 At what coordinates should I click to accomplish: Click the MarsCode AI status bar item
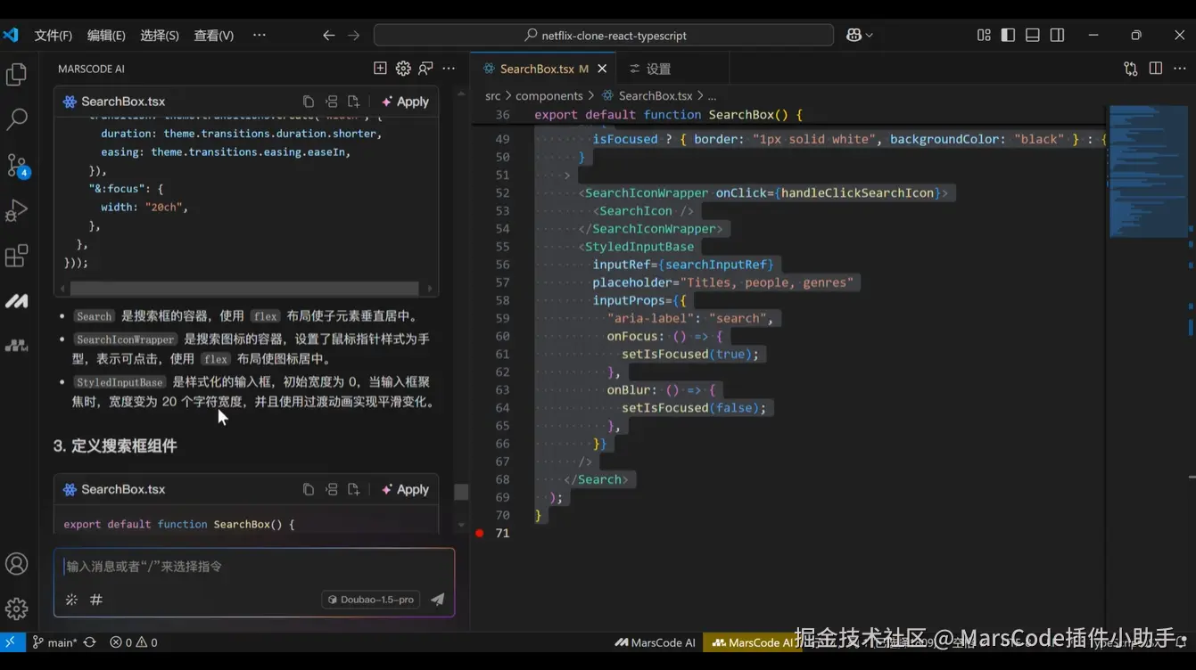pos(655,642)
